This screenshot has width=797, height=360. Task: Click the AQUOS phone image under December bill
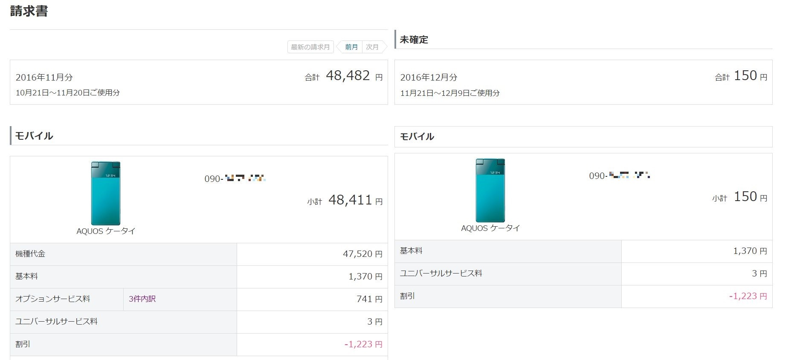(x=490, y=190)
